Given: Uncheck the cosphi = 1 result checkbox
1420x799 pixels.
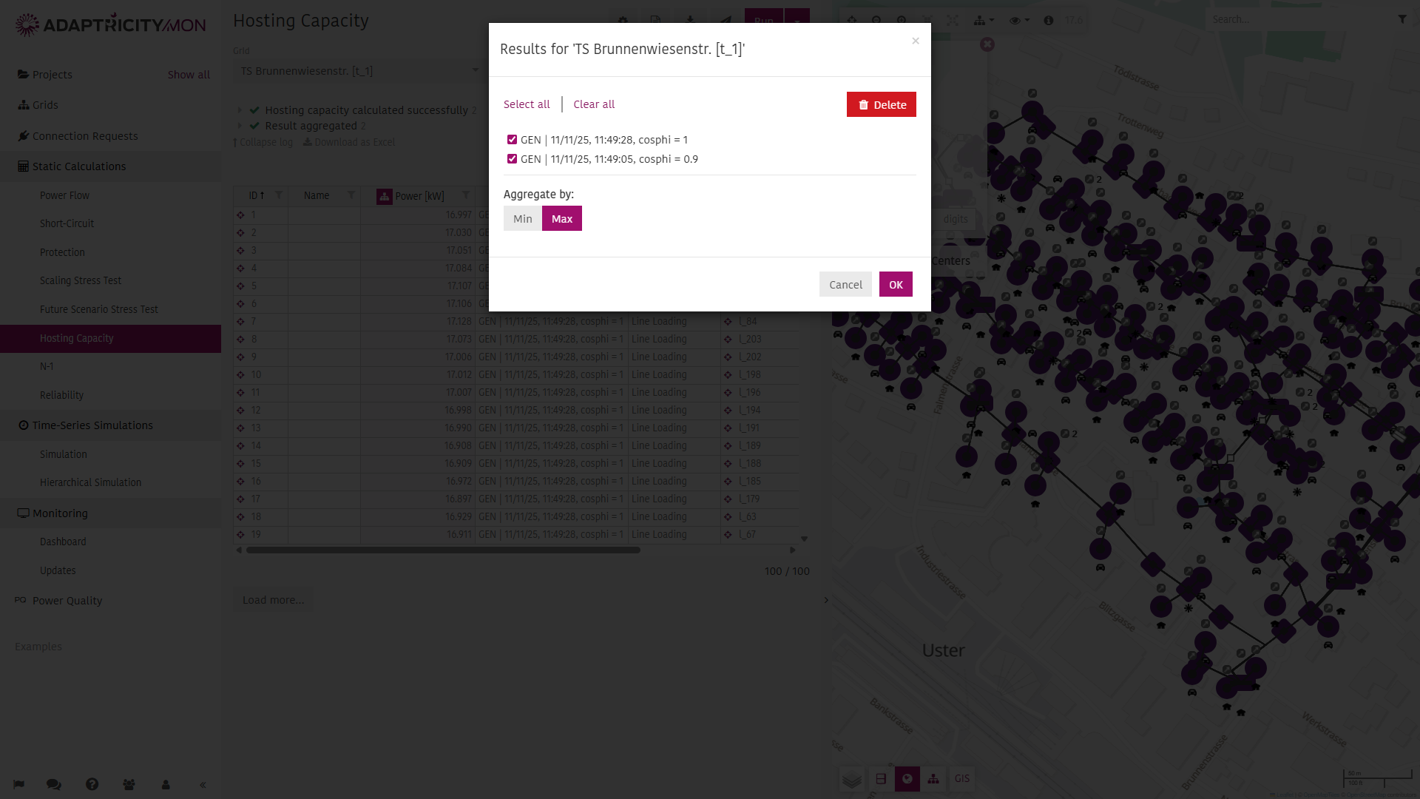Looking at the screenshot, I should pyautogui.click(x=512, y=140).
